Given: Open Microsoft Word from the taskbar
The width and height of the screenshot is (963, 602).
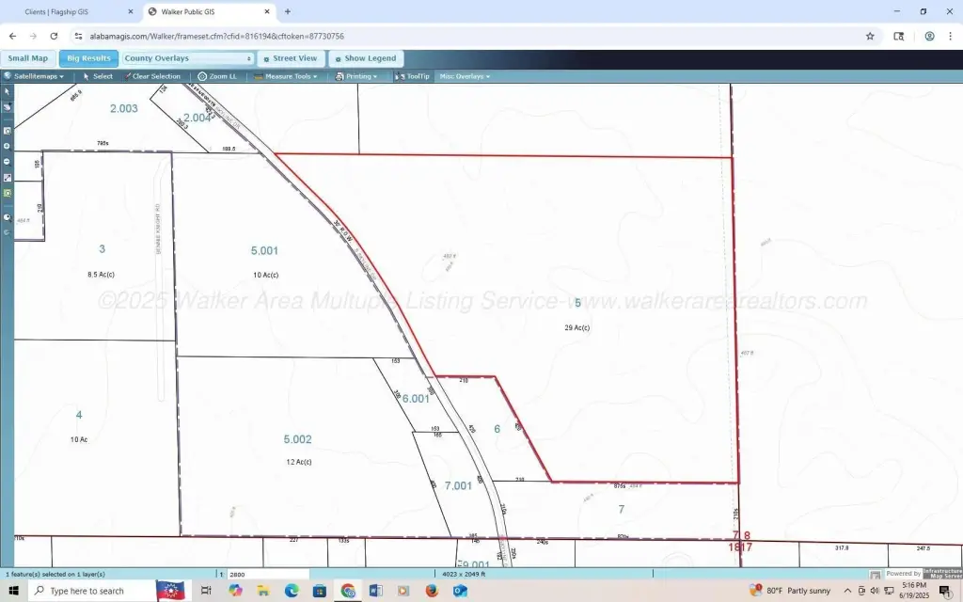Looking at the screenshot, I should tap(376, 591).
